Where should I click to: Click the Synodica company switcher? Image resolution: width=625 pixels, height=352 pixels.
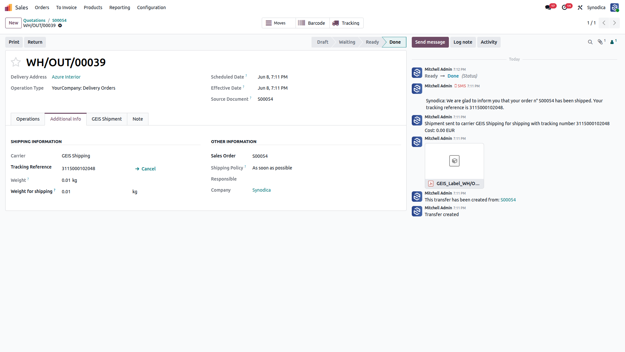596,7
